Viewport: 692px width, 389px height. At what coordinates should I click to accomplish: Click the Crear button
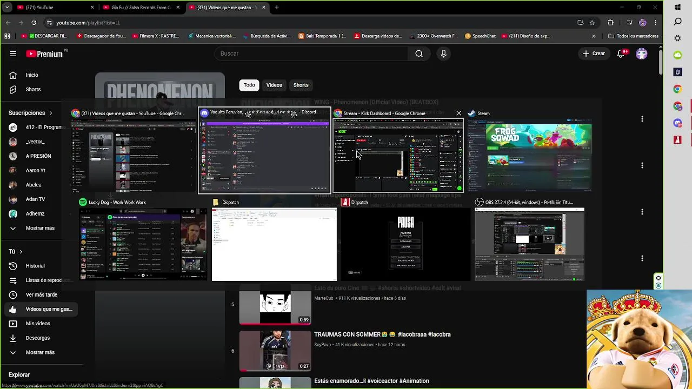click(594, 53)
